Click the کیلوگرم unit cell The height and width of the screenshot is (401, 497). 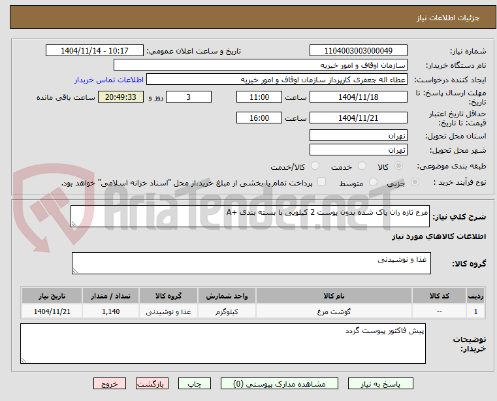227,312
